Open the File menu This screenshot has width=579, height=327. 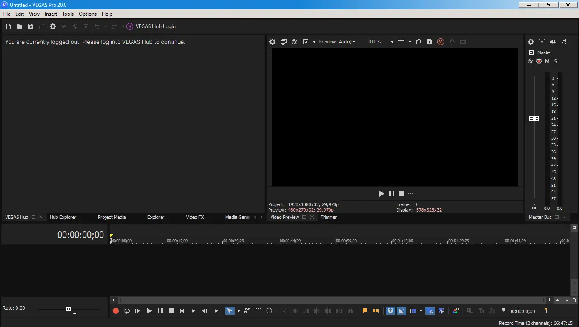[x=6, y=14]
